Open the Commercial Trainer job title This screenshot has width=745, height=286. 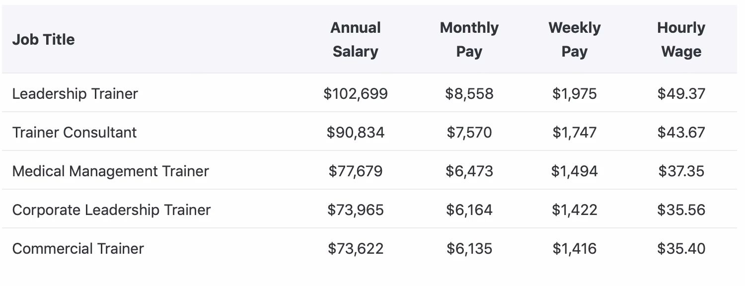[x=78, y=248]
